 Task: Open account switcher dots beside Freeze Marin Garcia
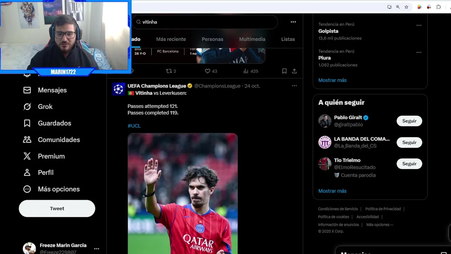tap(97, 249)
